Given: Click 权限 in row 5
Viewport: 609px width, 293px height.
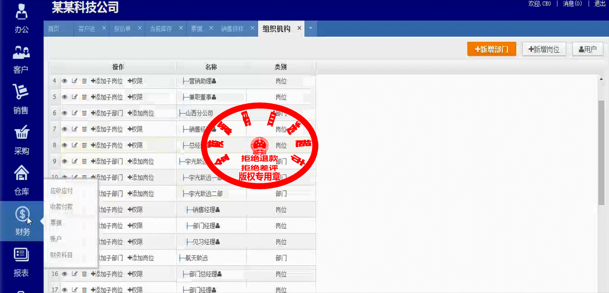Looking at the screenshot, I should tap(135, 97).
